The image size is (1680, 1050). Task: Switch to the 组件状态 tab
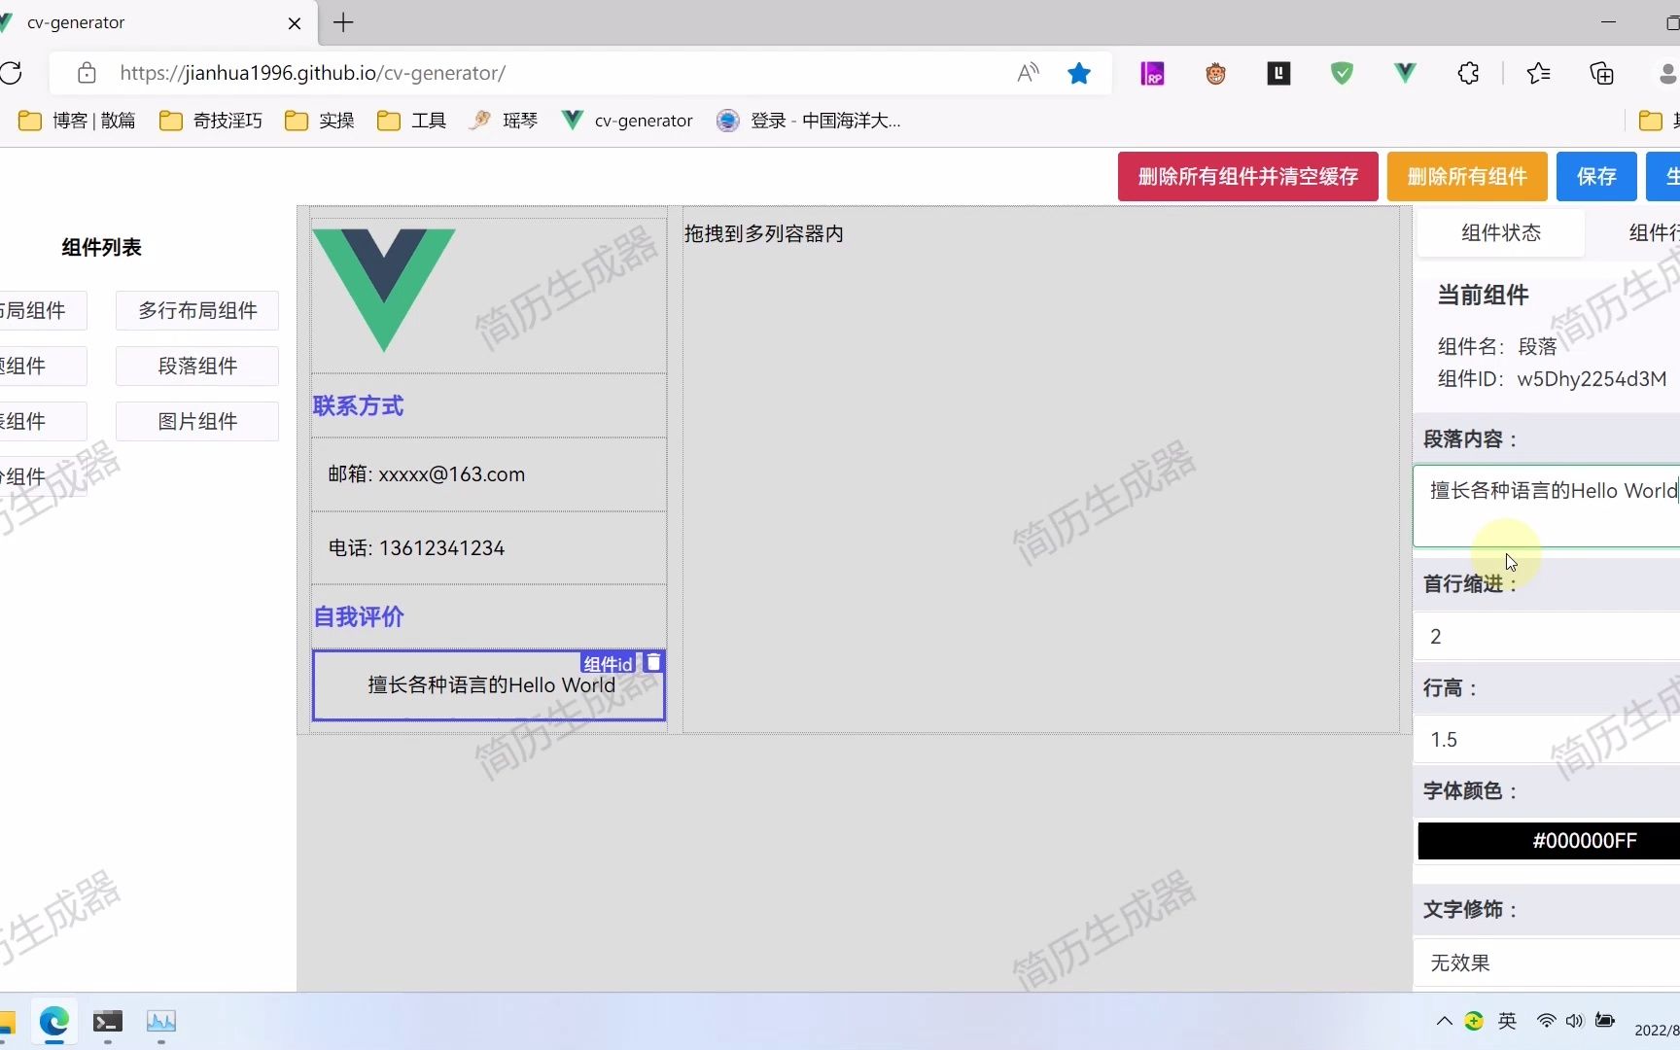point(1501,232)
